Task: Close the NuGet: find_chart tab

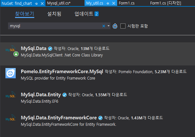Action: (x=42, y=4)
